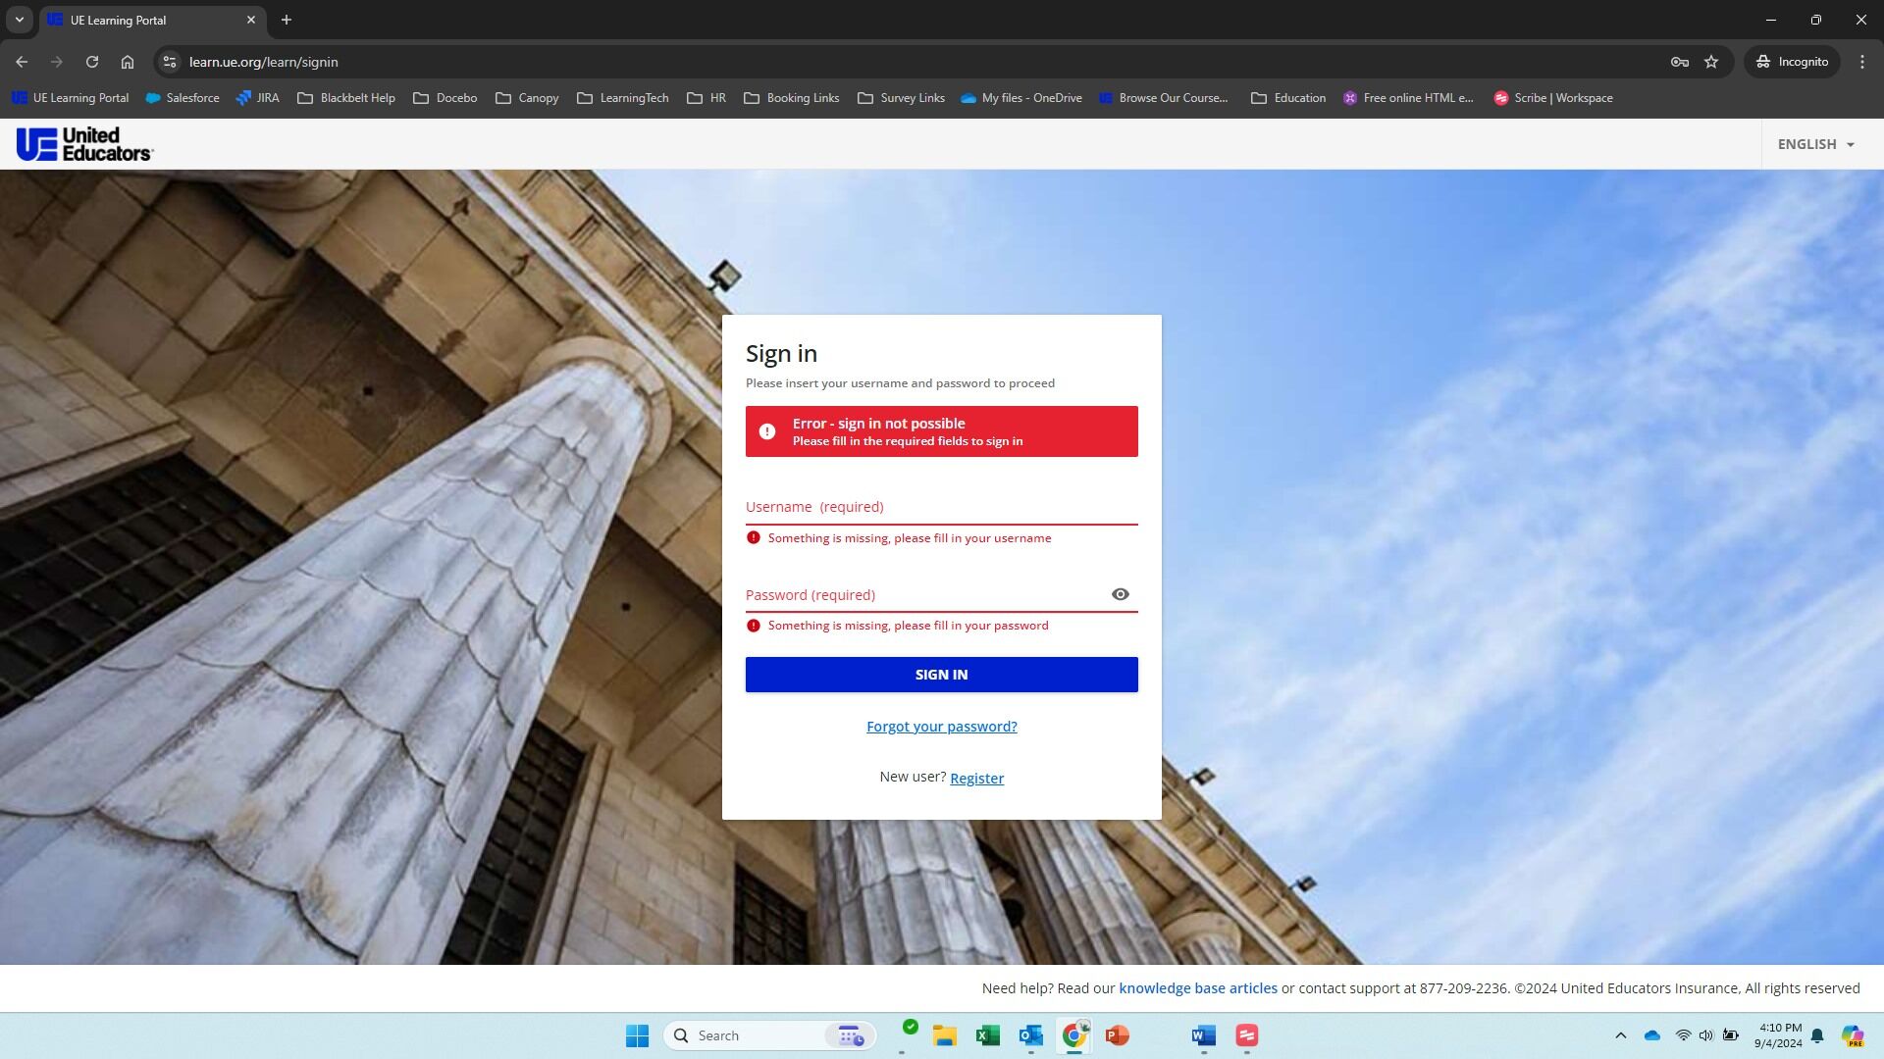Screen dimensions: 1884x1059
Task: Launch Excel from the taskbar
Action: coord(987,1035)
